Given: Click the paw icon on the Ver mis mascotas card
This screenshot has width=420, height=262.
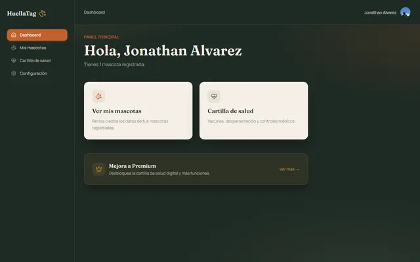Looking at the screenshot, I should [98, 96].
